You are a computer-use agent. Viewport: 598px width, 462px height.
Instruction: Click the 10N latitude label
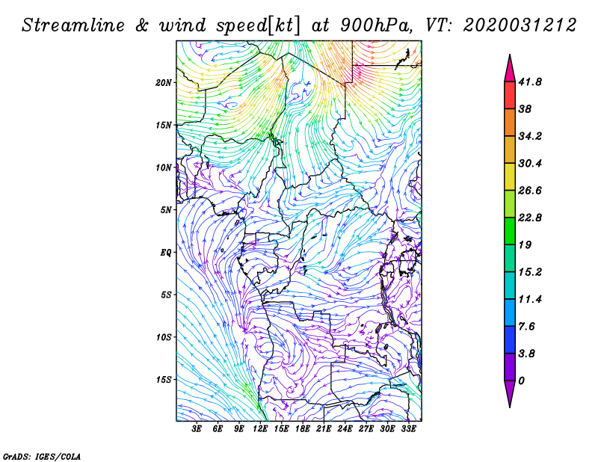[164, 167]
